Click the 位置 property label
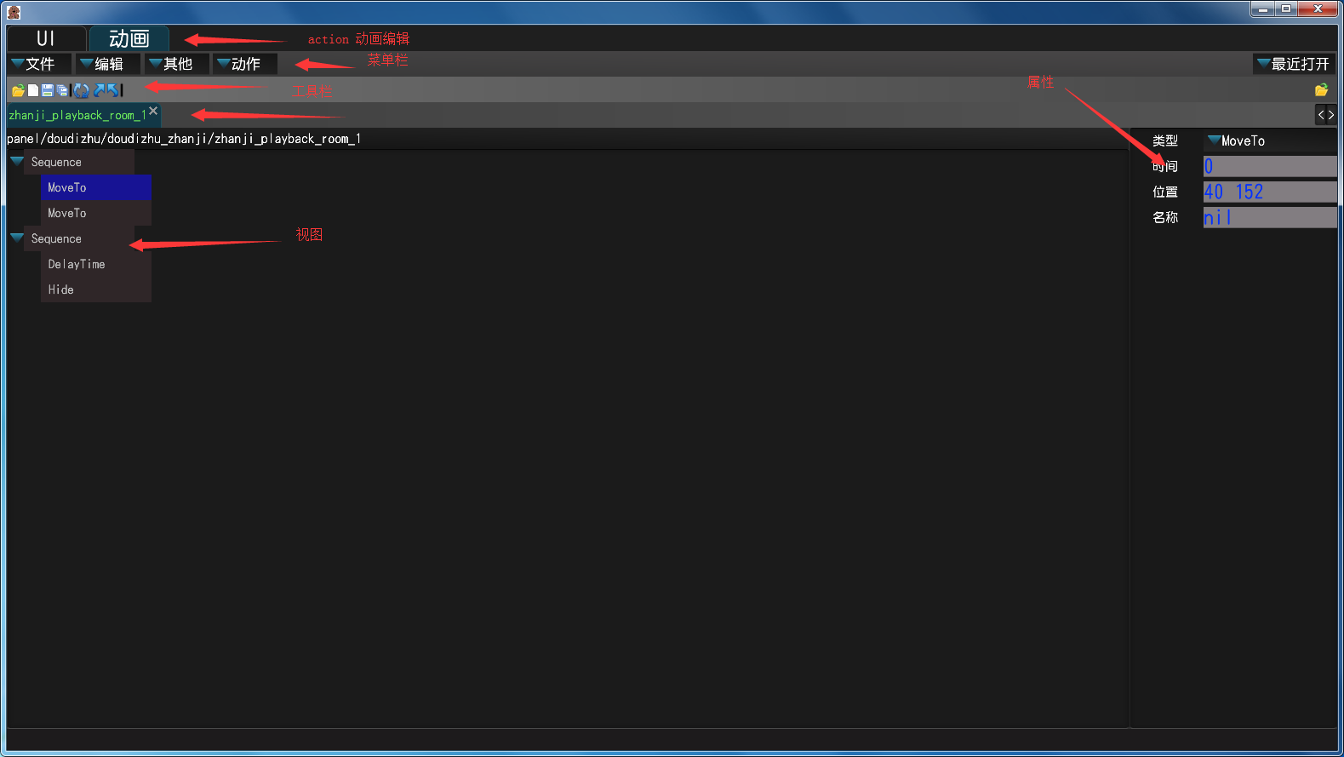Screen dimensions: 1344x757 [1165, 192]
